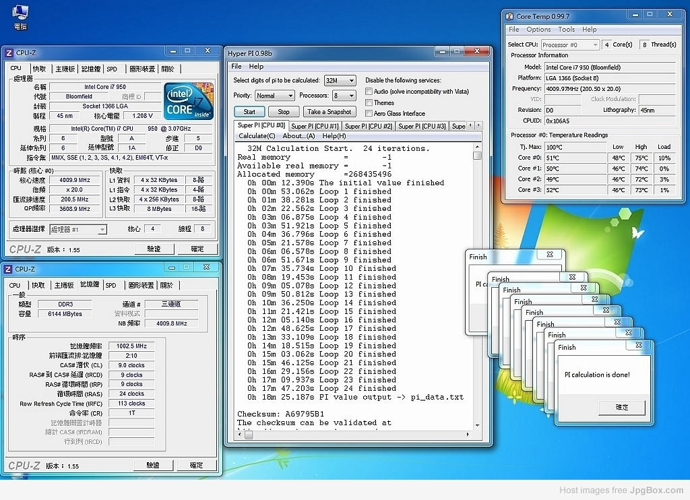
Task: Click the Frequency field in Core Temp
Action: [609, 88]
